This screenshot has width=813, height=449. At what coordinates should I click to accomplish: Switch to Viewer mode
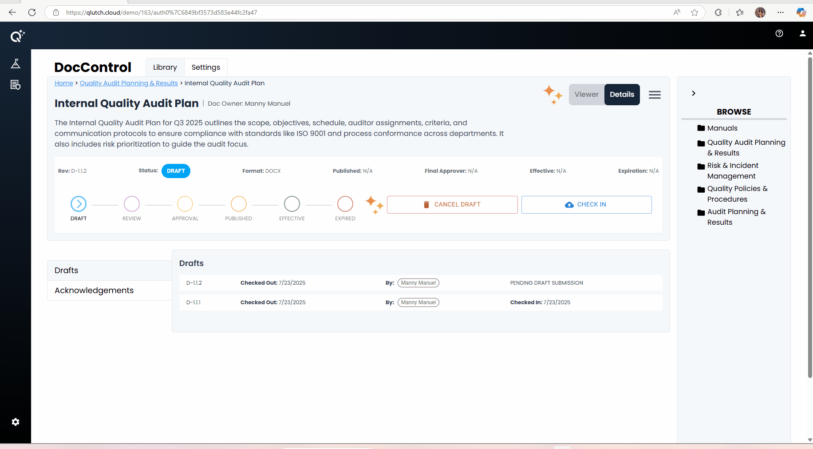pyautogui.click(x=586, y=95)
